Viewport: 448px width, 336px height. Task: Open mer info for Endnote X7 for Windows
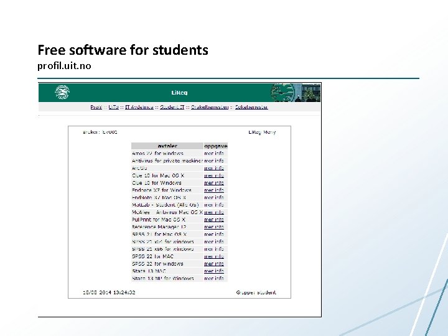coord(214,190)
